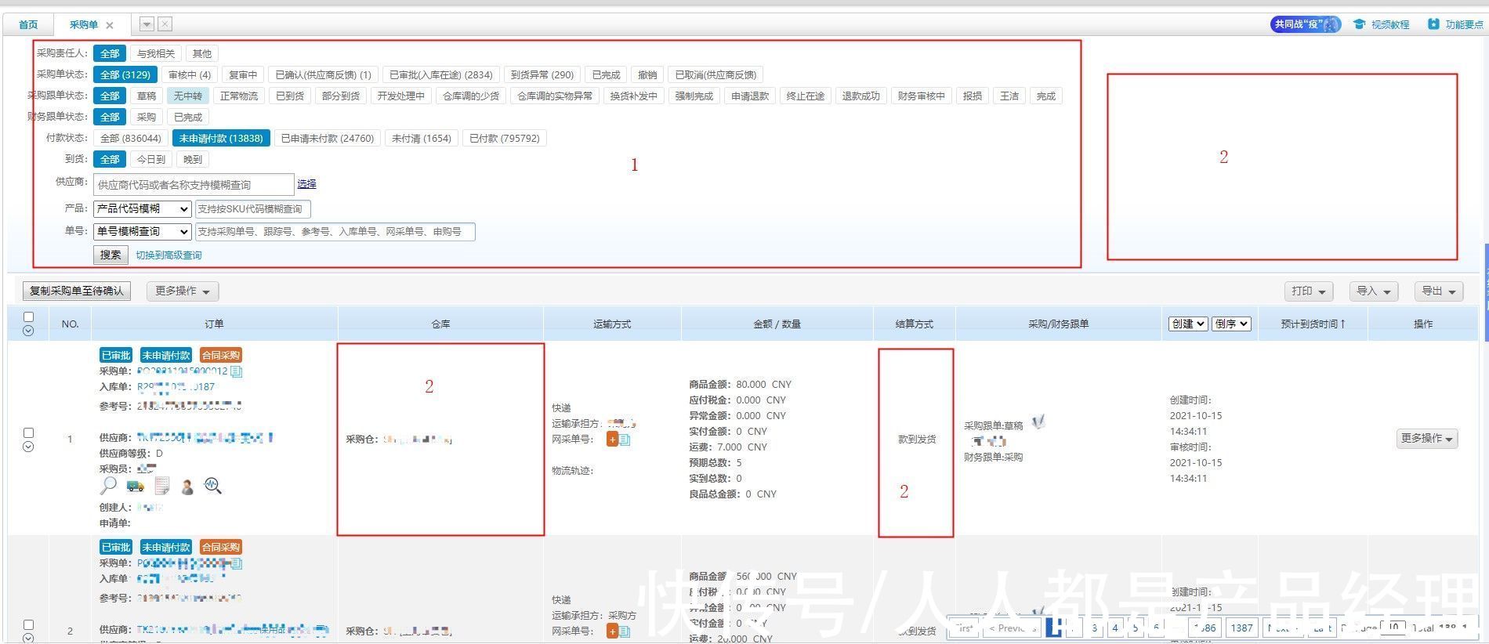Select 其他 under 采购责任人

pos(202,53)
